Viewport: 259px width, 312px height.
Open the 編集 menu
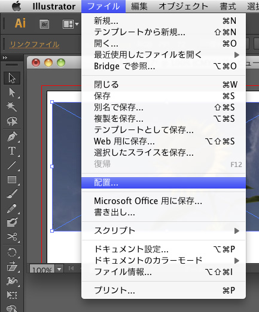[139, 7]
